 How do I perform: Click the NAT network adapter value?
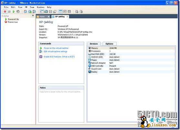111,63
